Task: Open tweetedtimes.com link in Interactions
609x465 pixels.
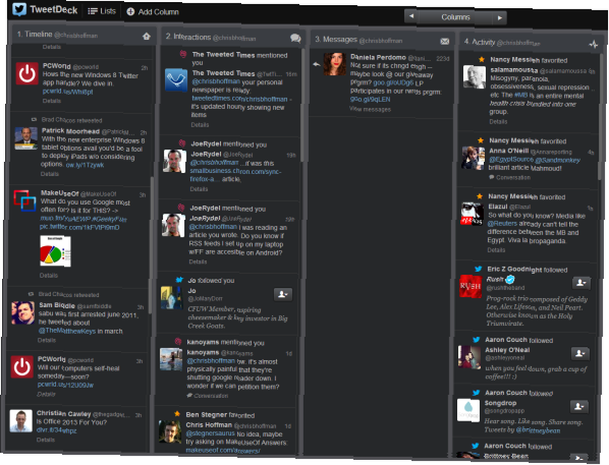Action: [x=239, y=99]
